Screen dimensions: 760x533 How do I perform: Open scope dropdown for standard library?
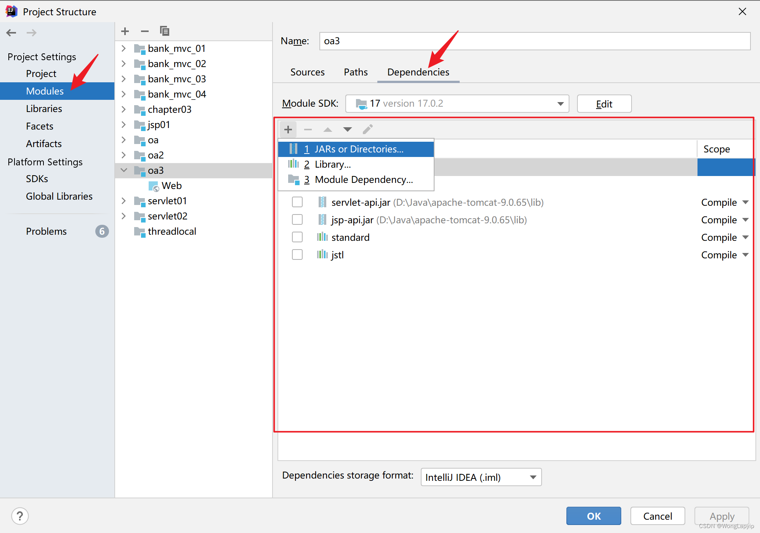tap(746, 237)
